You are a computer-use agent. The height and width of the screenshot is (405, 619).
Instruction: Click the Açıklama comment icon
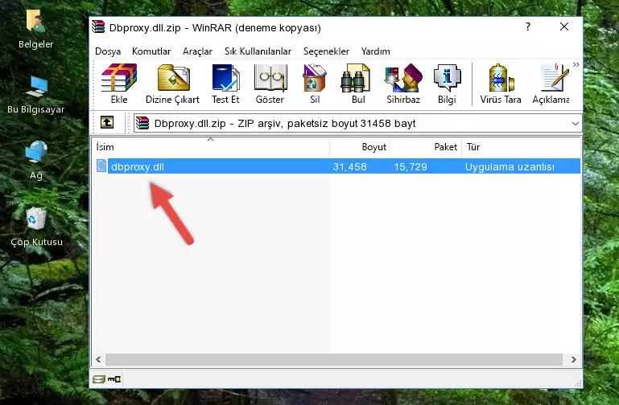(x=551, y=84)
